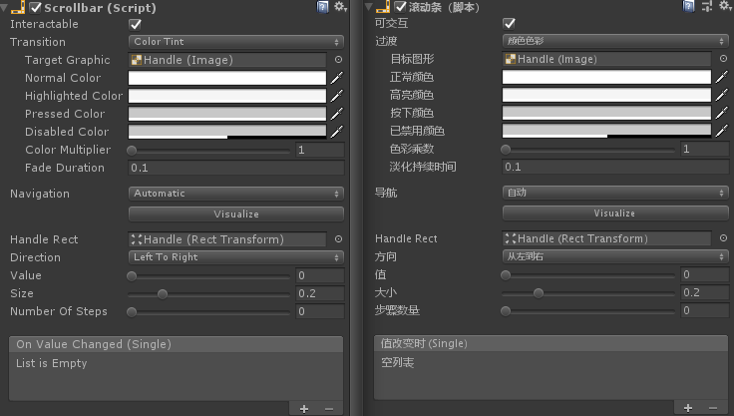The height and width of the screenshot is (416, 734).
Task: Click the Pressed Color swatch
Action: pyautogui.click(x=227, y=114)
